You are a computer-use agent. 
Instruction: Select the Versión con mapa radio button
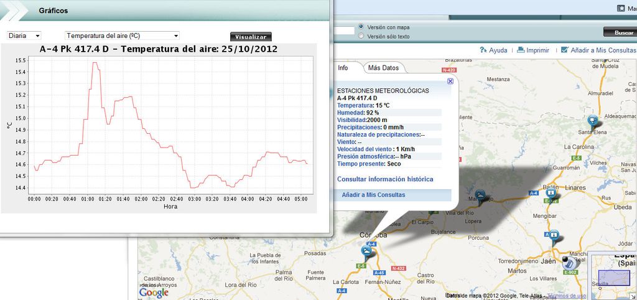pos(361,27)
